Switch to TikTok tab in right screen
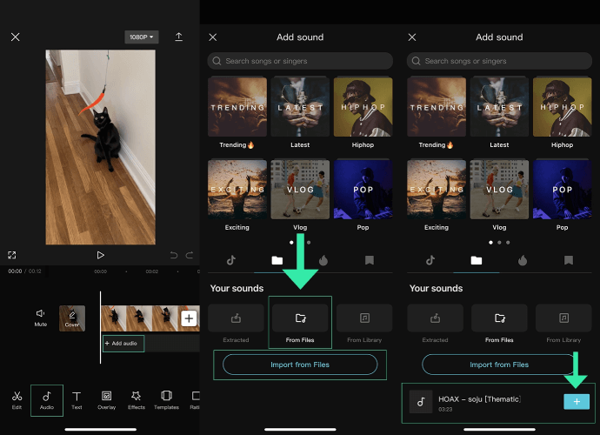The width and height of the screenshot is (600, 435). [430, 260]
